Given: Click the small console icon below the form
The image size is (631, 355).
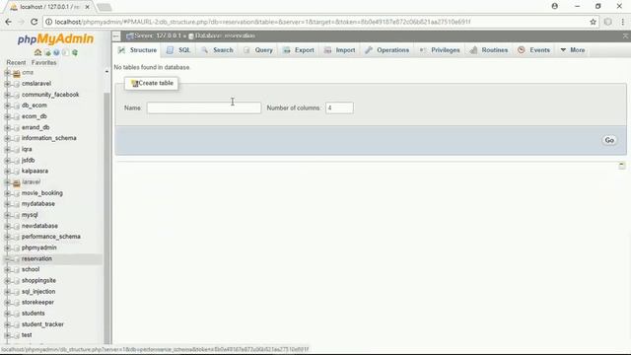Looking at the screenshot, I should point(622,166).
